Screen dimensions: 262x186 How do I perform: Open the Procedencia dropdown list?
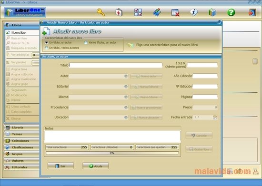click(126, 108)
